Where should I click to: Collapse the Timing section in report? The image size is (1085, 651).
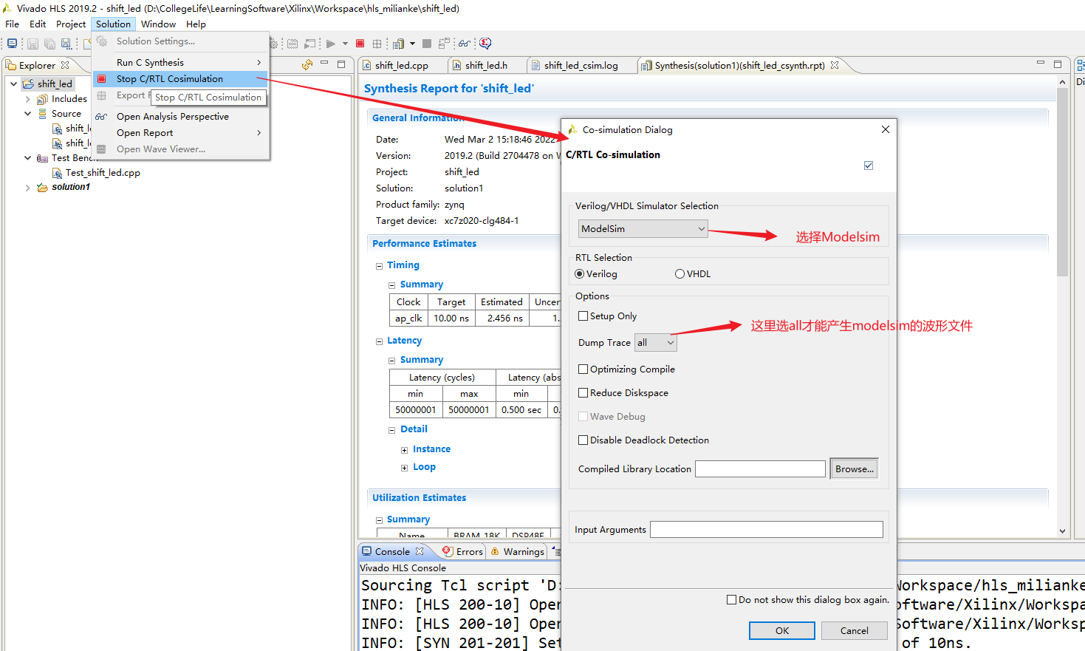click(x=379, y=266)
